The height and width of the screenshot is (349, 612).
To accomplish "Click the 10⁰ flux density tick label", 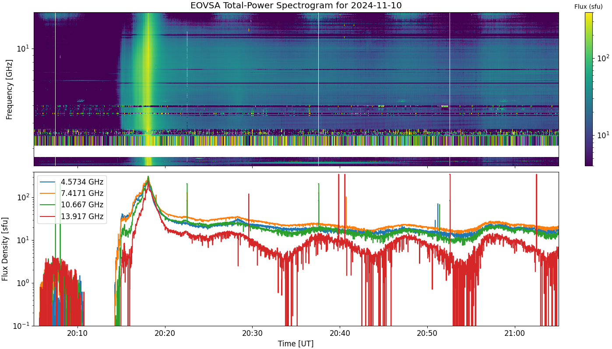I will click(x=24, y=283).
